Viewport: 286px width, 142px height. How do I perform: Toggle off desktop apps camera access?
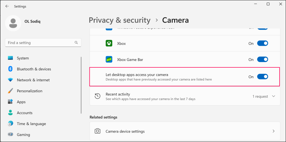click(262, 77)
